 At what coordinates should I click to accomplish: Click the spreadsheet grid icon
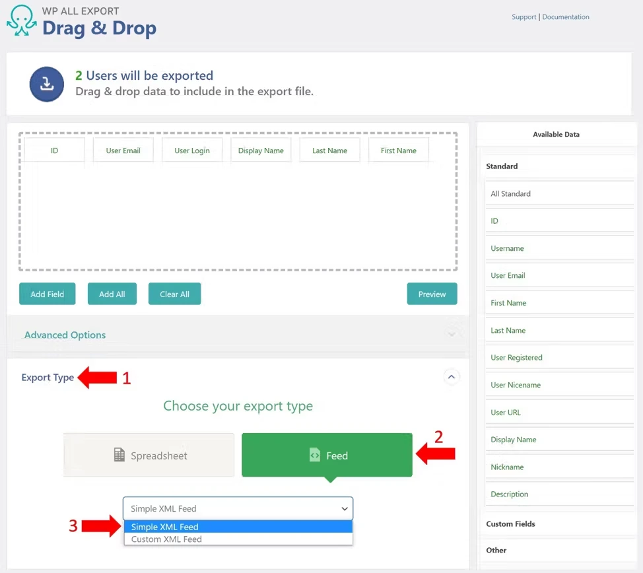tap(119, 455)
